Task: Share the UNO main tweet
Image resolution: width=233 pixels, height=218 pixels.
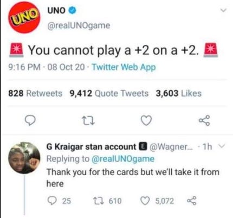Action: pos(204,120)
